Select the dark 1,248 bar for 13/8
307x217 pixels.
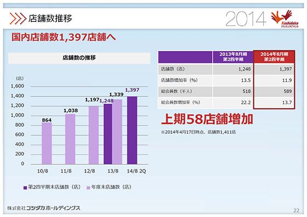tap(107, 134)
